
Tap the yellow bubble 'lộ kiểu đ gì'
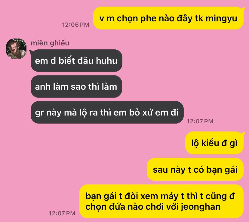click(x=214, y=143)
